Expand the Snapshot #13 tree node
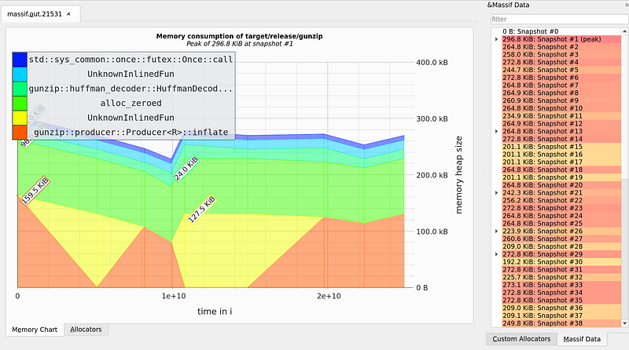The image size is (629, 350). point(495,131)
